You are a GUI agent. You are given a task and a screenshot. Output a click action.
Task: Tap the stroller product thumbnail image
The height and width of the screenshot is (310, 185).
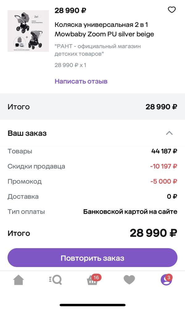coord(28,31)
